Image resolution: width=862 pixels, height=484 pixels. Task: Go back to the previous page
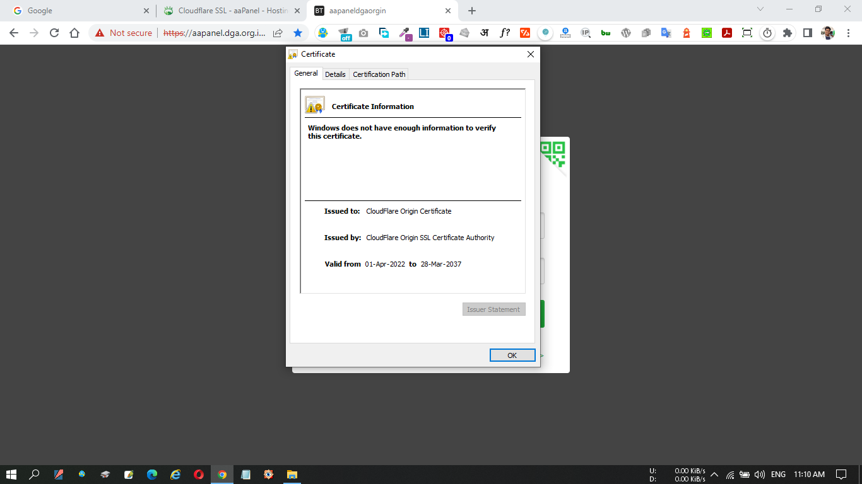(x=14, y=33)
